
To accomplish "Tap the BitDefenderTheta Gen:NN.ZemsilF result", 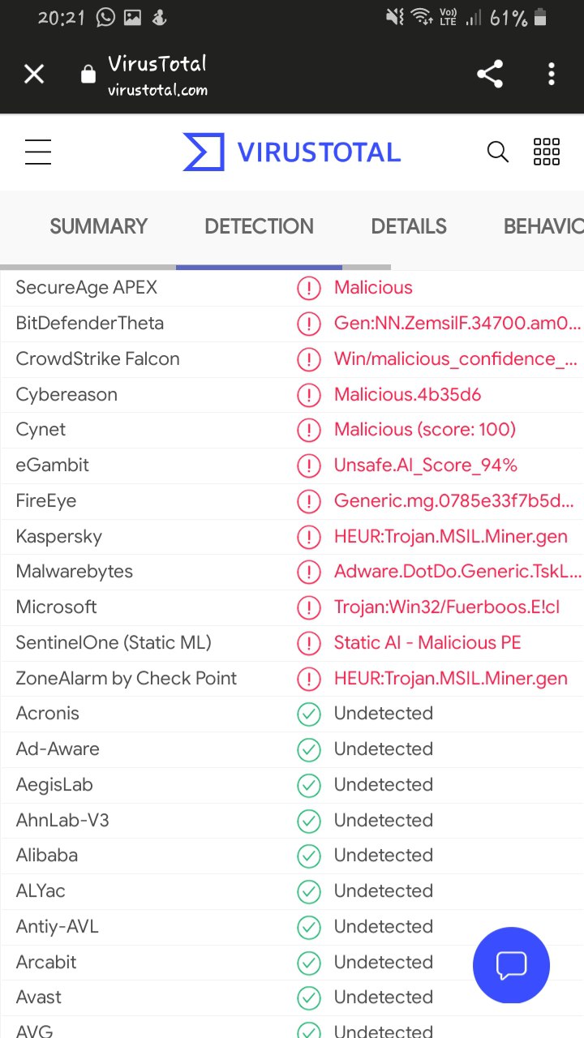I will (457, 323).
